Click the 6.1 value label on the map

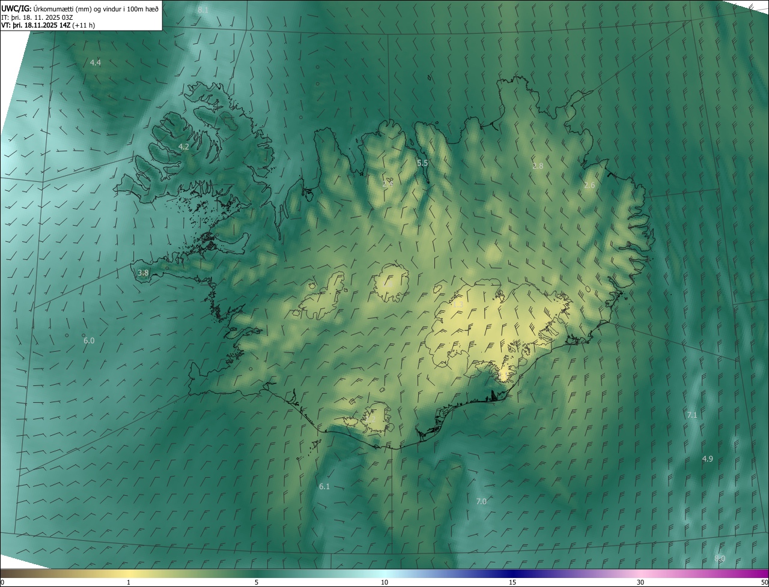pos(324,486)
